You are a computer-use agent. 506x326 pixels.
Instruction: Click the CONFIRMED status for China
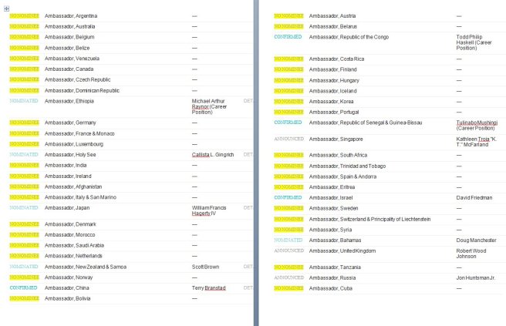pyautogui.click(x=23, y=287)
